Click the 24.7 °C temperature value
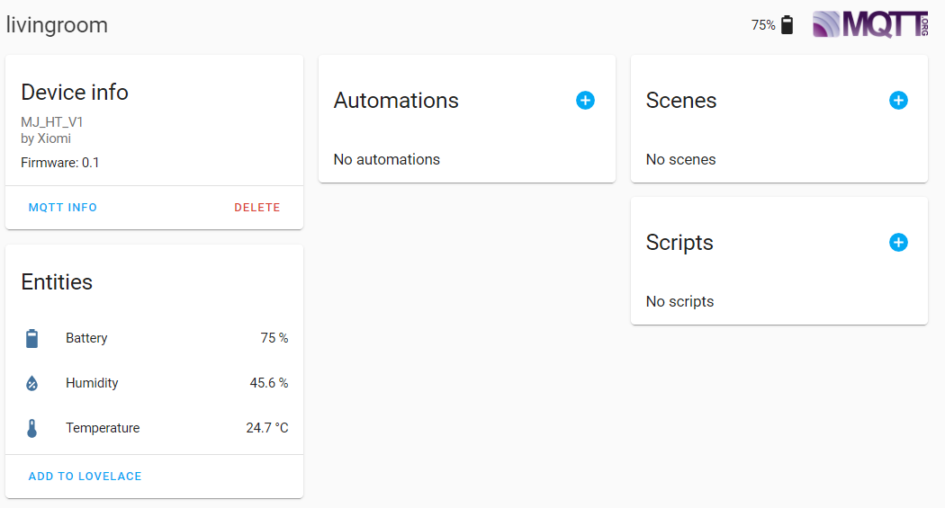This screenshot has height=508, width=945. tap(267, 428)
